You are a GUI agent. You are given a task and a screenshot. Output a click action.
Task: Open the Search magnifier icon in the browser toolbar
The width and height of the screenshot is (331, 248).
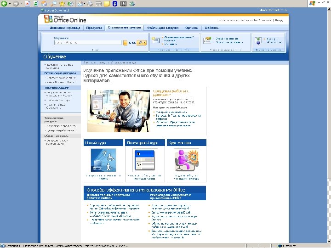click(54, 3)
